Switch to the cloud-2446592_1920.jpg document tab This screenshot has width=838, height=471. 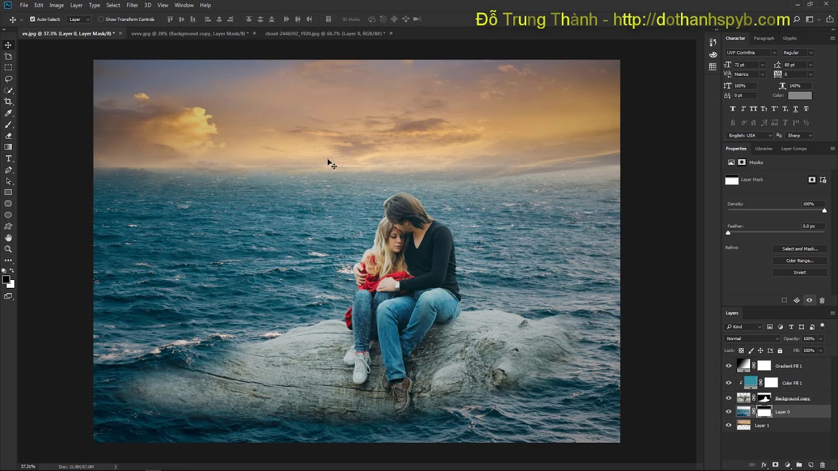325,33
